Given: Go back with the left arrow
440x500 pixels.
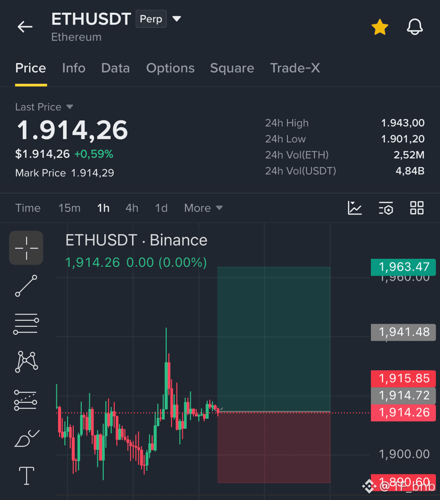Looking at the screenshot, I should 25,27.
